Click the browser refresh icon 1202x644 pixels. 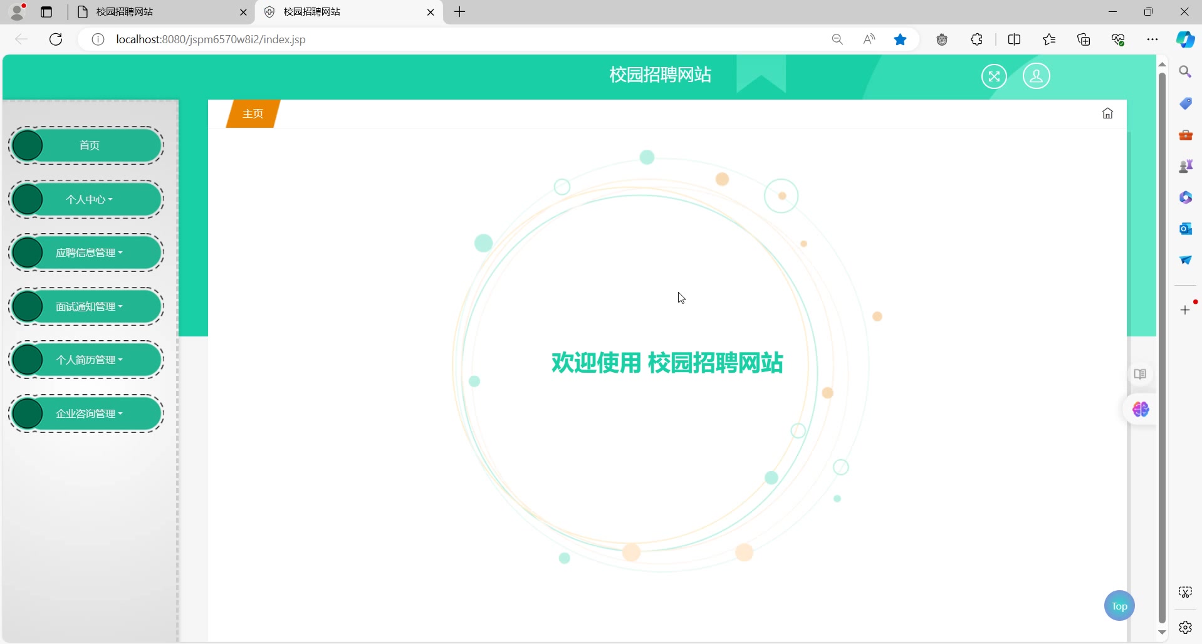pos(56,39)
